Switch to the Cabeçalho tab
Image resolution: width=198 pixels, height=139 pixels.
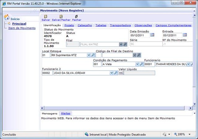tap(85, 25)
